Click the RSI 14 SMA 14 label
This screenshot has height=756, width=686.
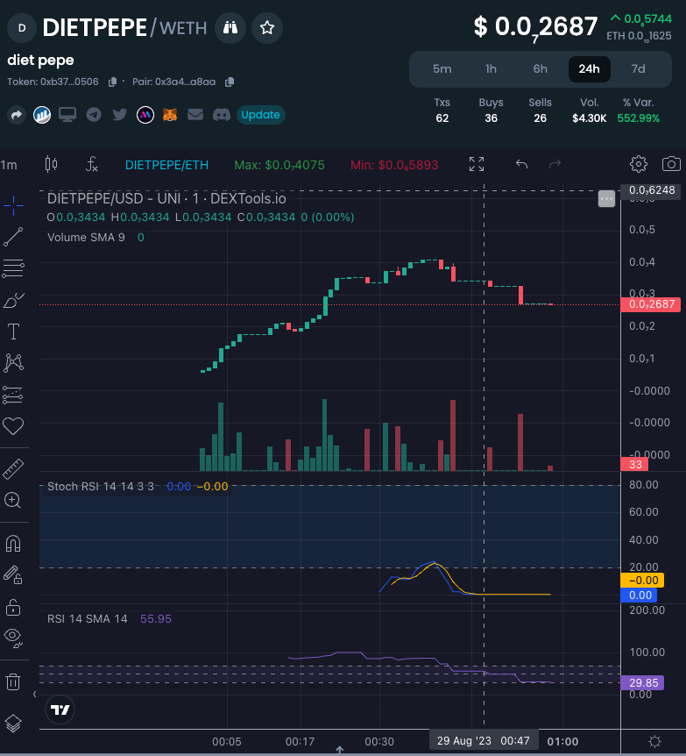point(88,618)
